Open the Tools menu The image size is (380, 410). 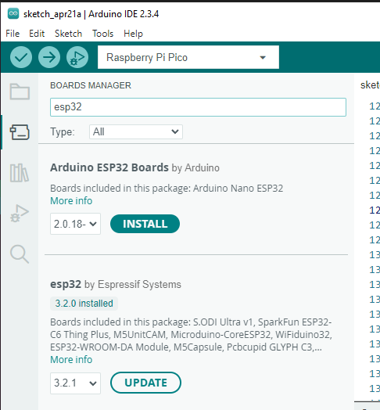pyautogui.click(x=102, y=34)
